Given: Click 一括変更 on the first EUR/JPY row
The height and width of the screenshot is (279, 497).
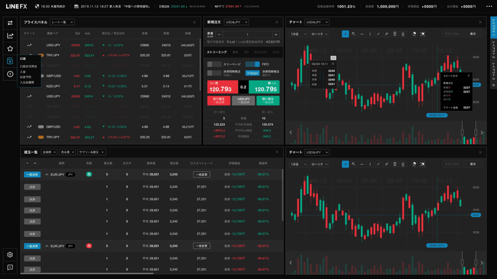Looking at the screenshot, I should tap(201, 175).
